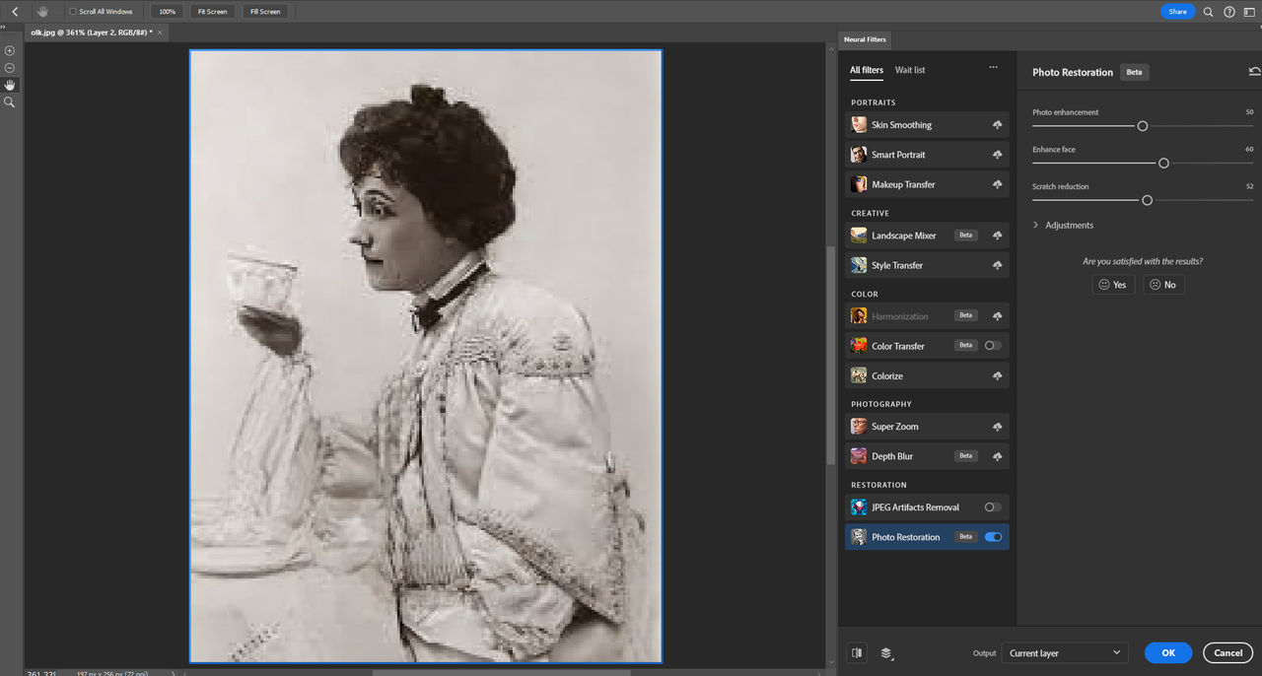Click the Photo Restoration filter thumbnail
This screenshot has width=1262, height=676.
(859, 537)
